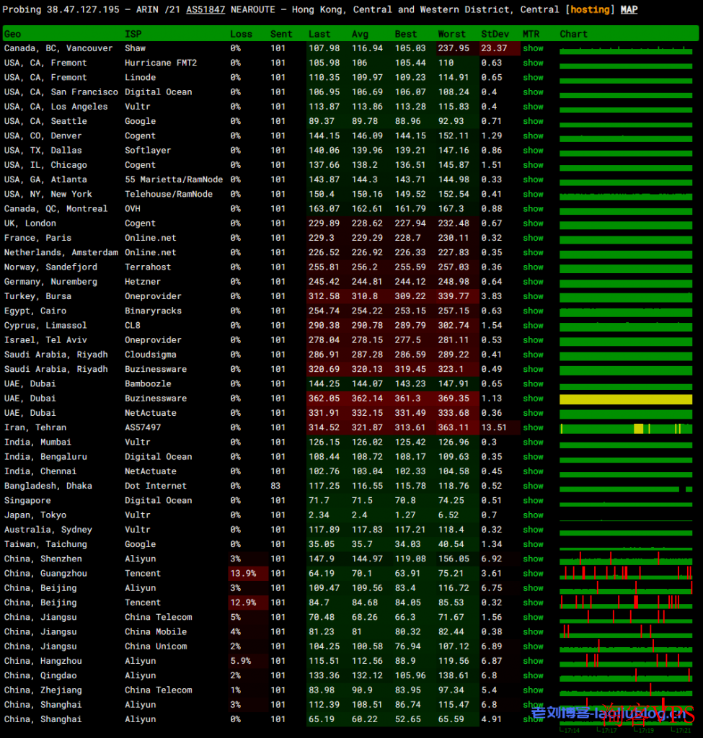This screenshot has width=703, height=738.
Task: Show MTR for Atlanta 55 Marietta/RamNode row
Action: coord(533,179)
